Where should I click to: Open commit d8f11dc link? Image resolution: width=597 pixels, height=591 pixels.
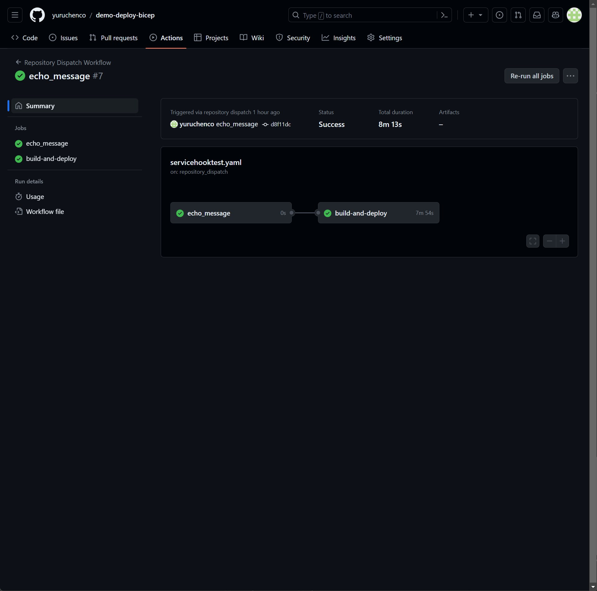click(281, 124)
